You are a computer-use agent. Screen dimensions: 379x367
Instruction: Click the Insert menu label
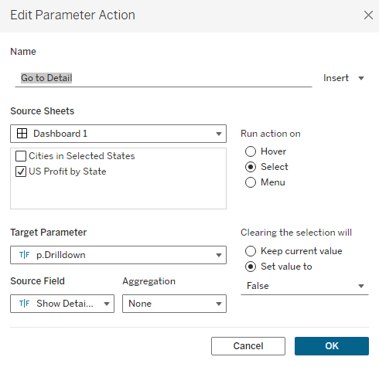[336, 78]
